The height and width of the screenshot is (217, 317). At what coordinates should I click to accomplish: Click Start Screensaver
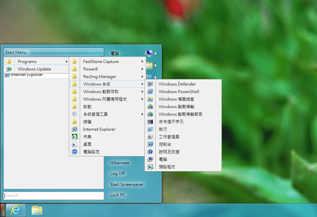point(127,184)
